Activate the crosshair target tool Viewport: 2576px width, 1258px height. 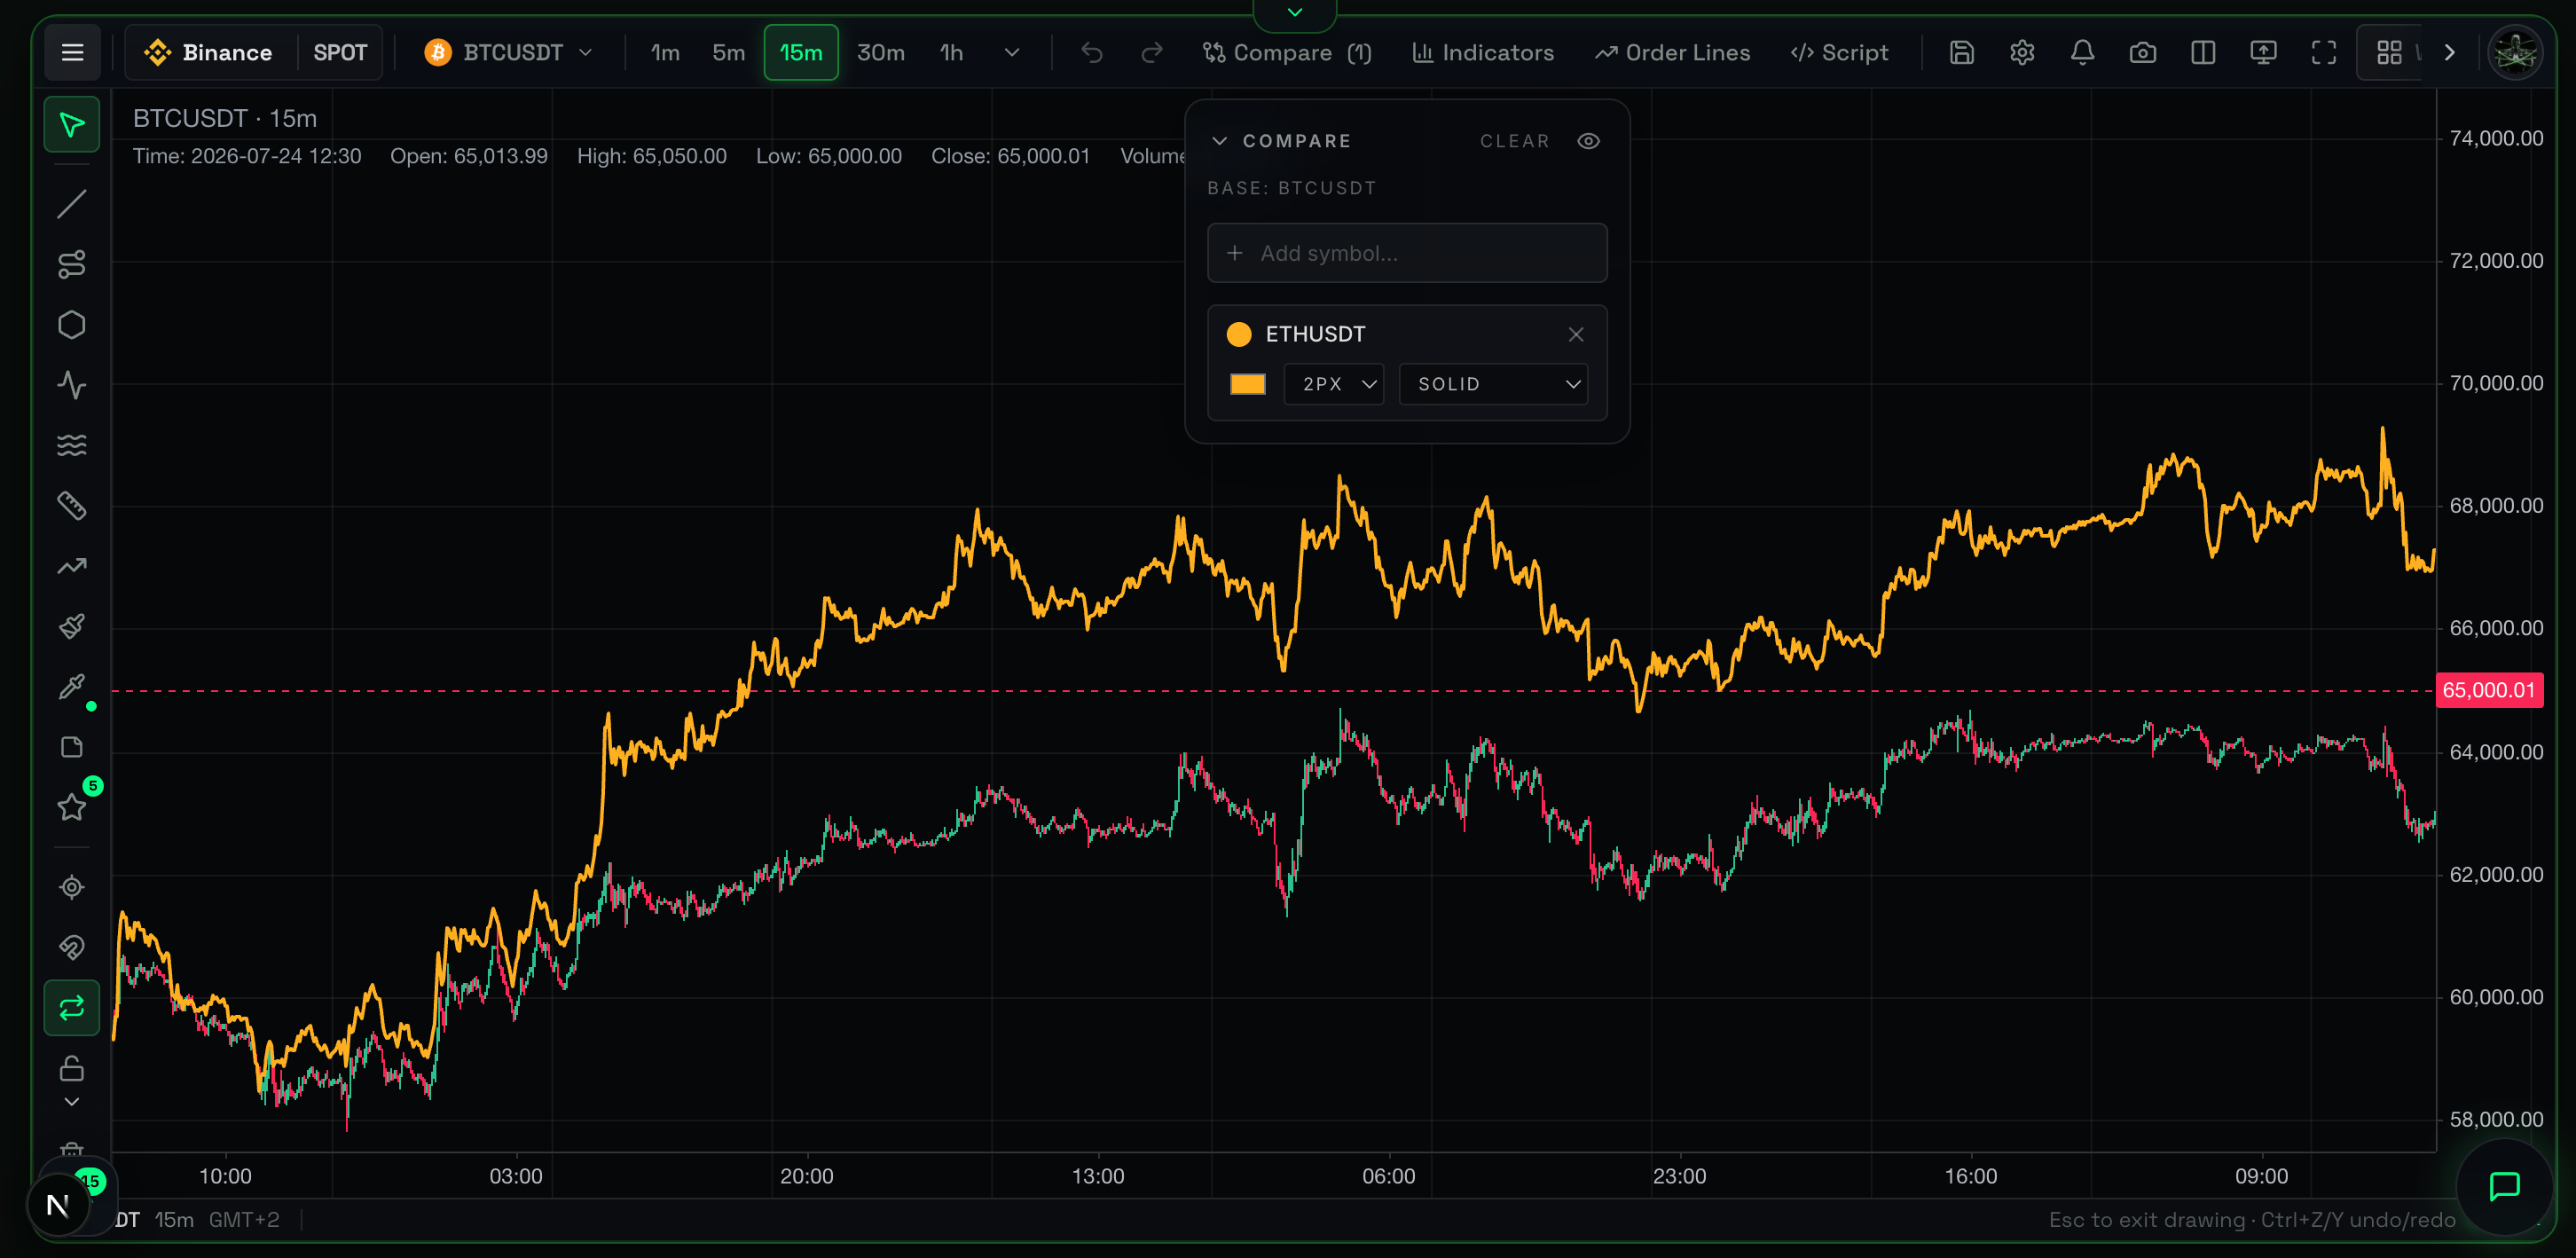point(72,887)
